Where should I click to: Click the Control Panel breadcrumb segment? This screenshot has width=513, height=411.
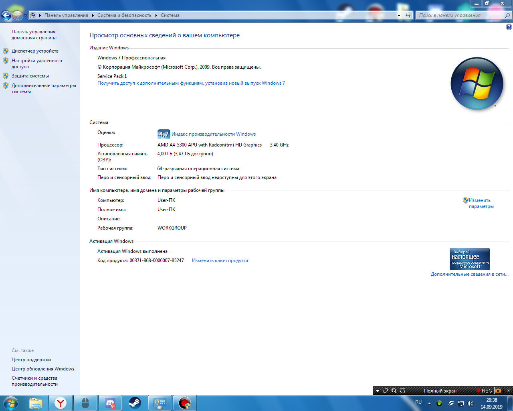click(x=66, y=15)
